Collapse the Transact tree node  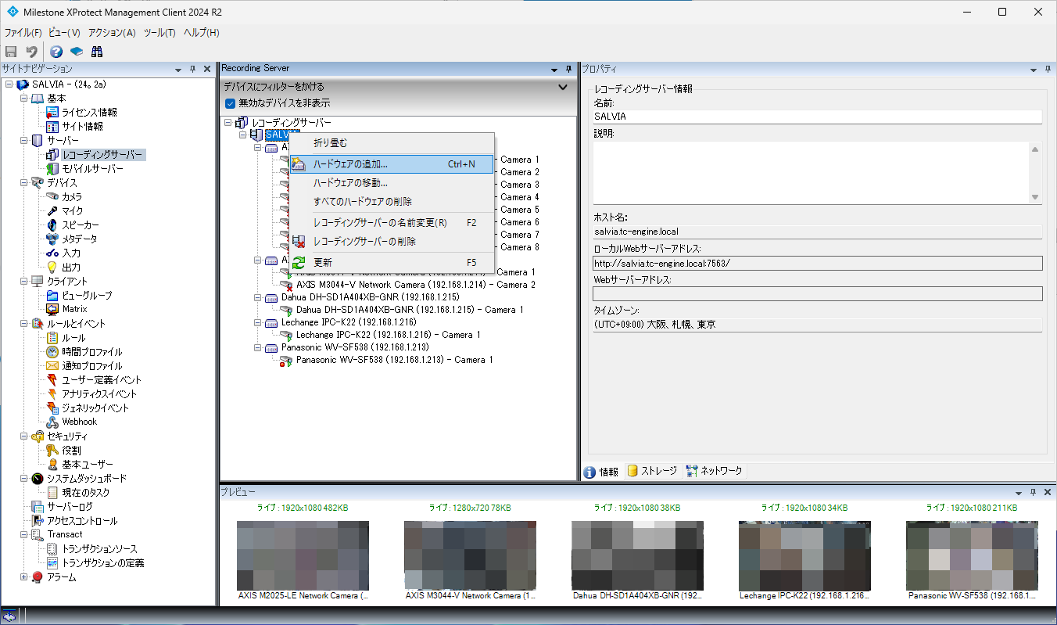(x=23, y=535)
